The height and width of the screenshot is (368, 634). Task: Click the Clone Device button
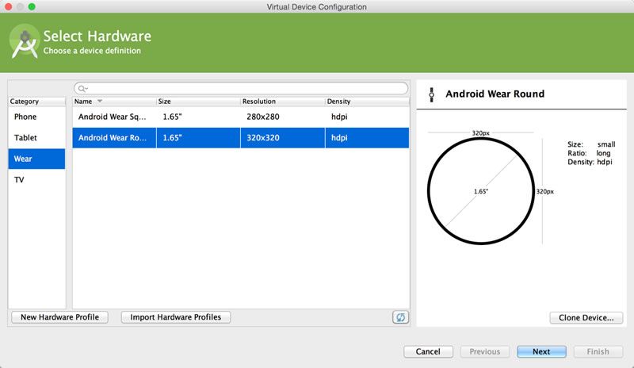(x=586, y=318)
